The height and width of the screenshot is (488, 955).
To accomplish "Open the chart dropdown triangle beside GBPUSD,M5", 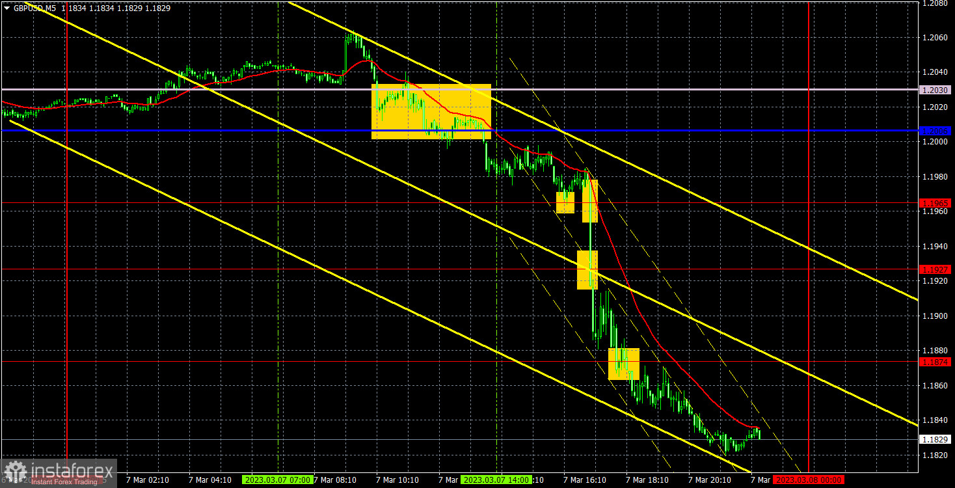I will 7,8.
